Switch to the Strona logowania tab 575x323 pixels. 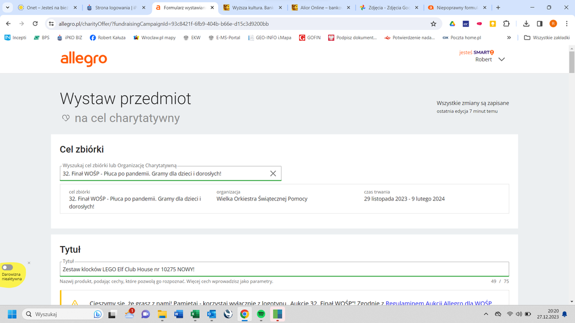[x=115, y=7]
